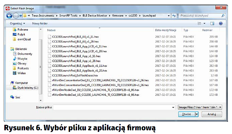Open the view options dropdown arrow

tap(204, 23)
